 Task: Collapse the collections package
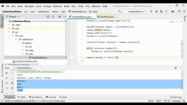16,39
